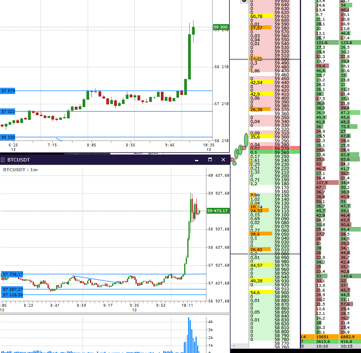Click the 10:15 cluster column header
This screenshot has height=353, width=361.
[350, 346]
